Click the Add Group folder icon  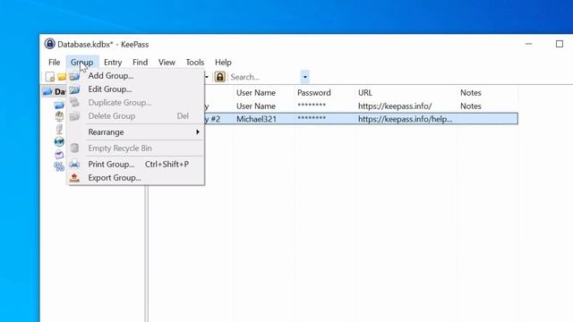74,76
